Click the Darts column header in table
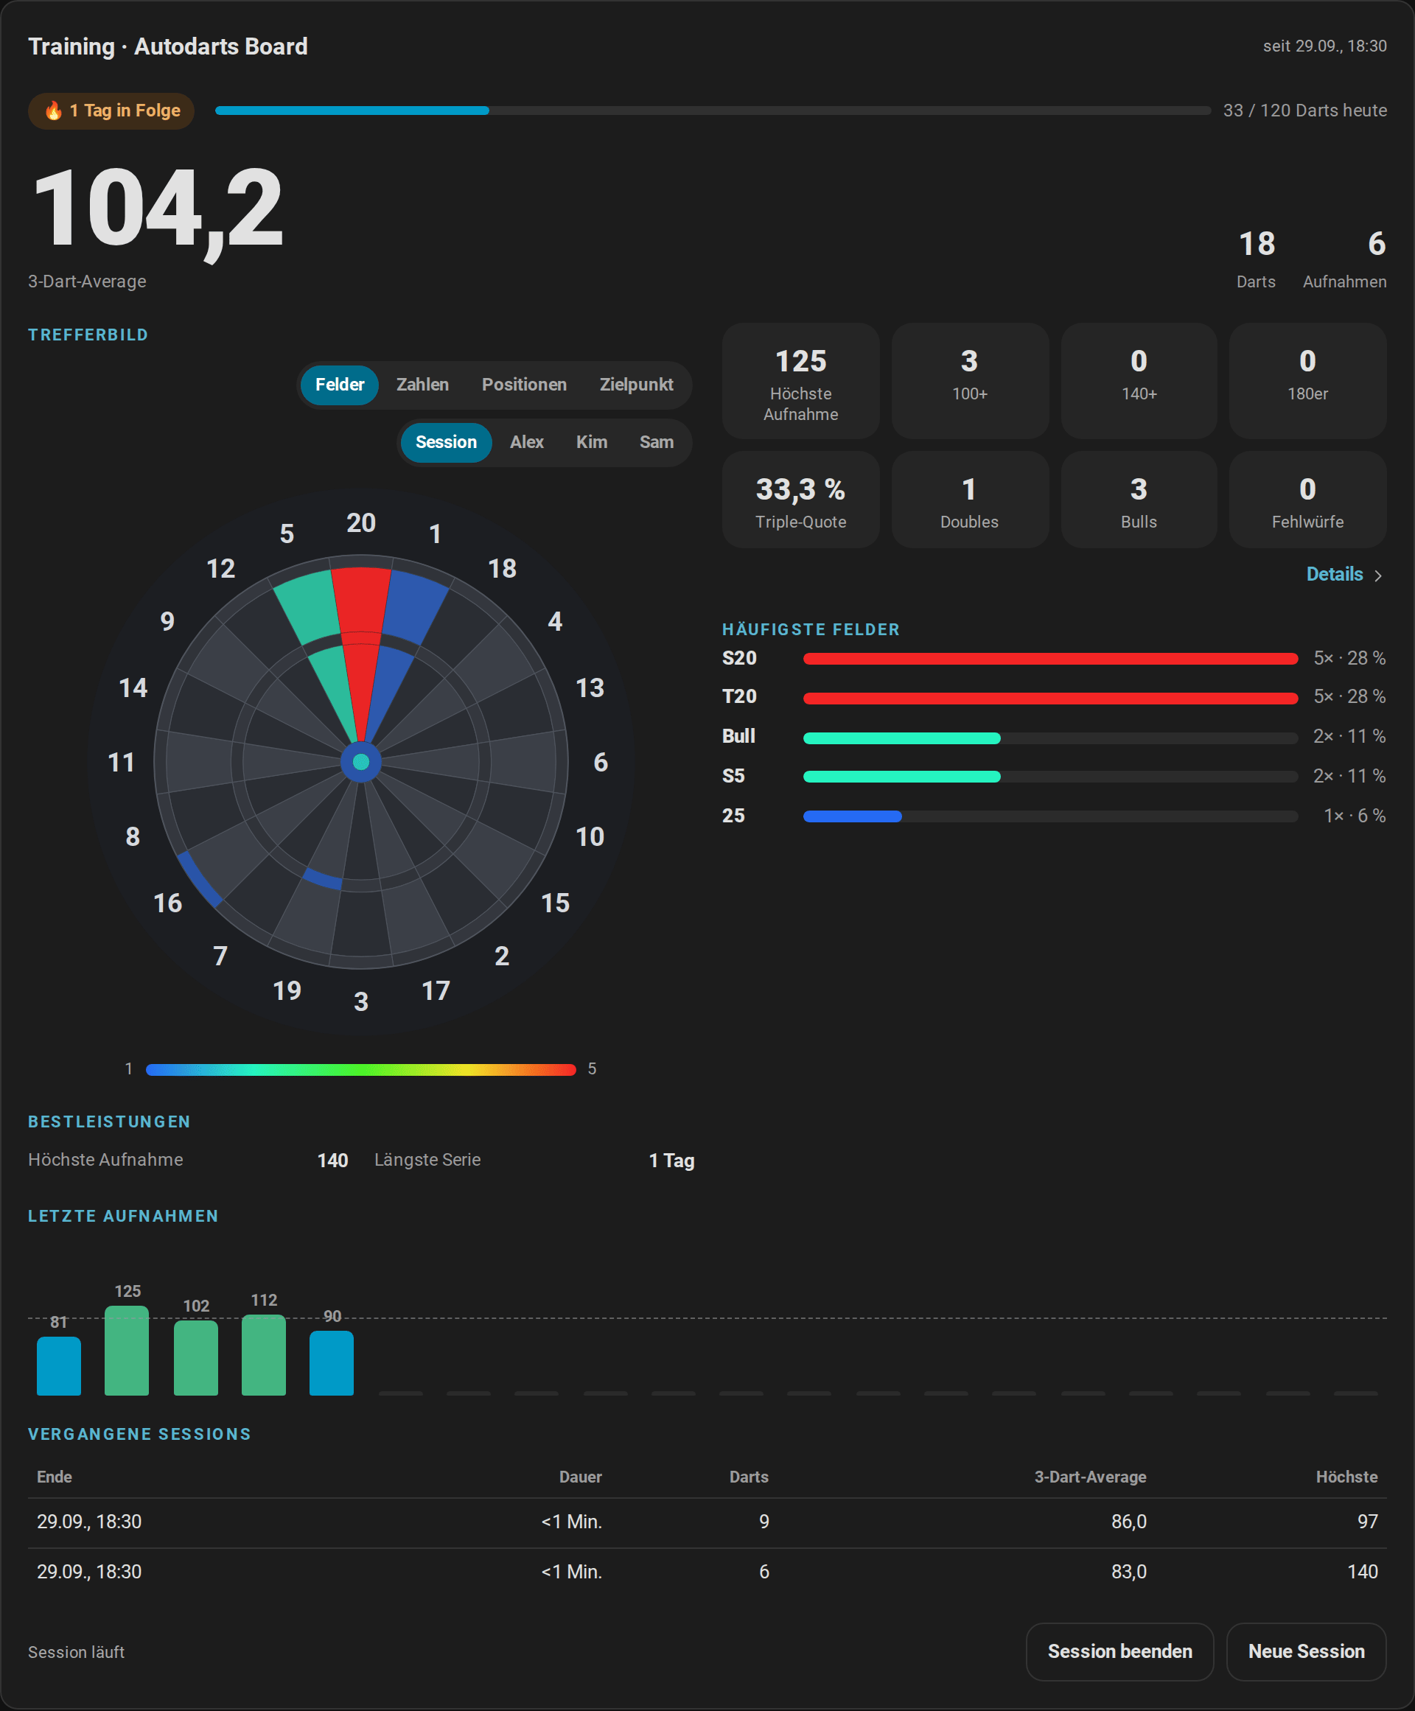The width and height of the screenshot is (1415, 1711). tap(748, 1477)
